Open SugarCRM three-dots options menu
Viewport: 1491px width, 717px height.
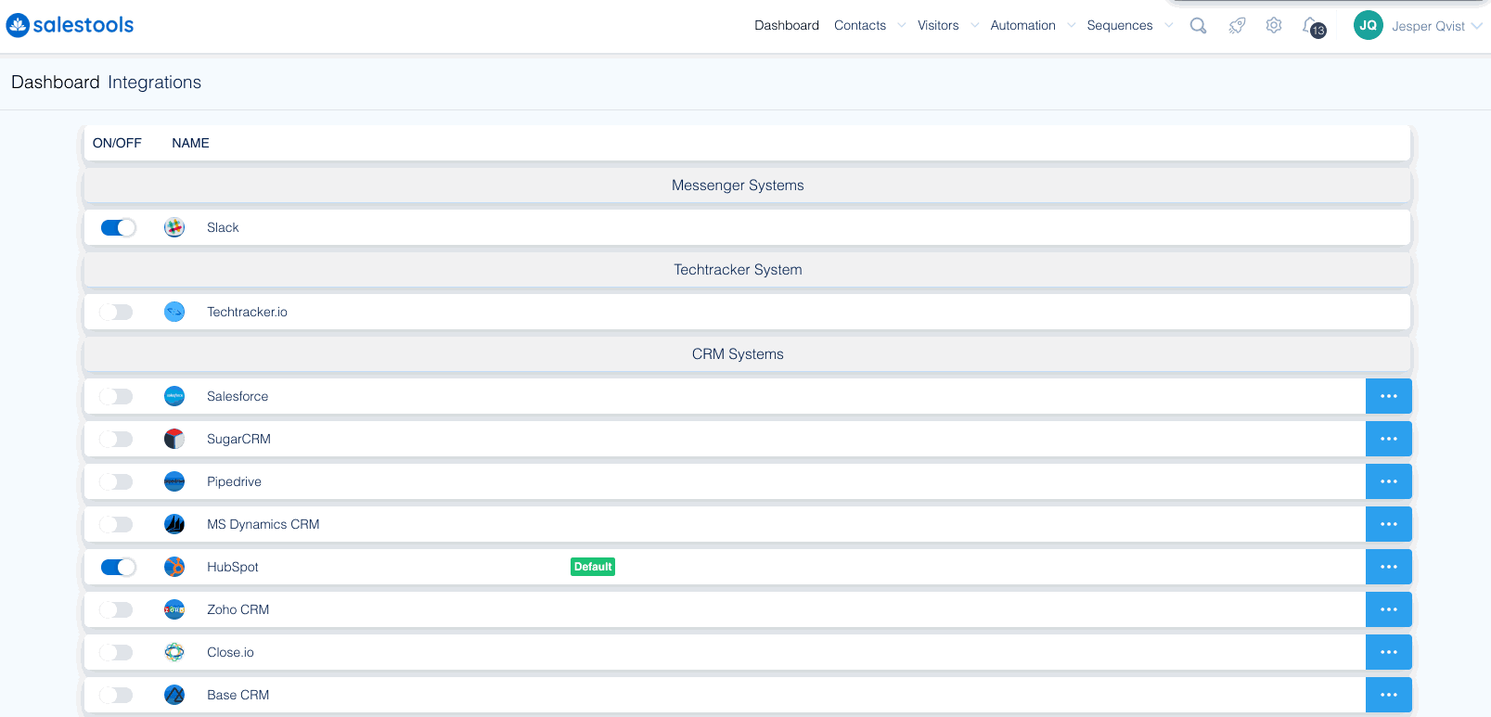[x=1389, y=439]
